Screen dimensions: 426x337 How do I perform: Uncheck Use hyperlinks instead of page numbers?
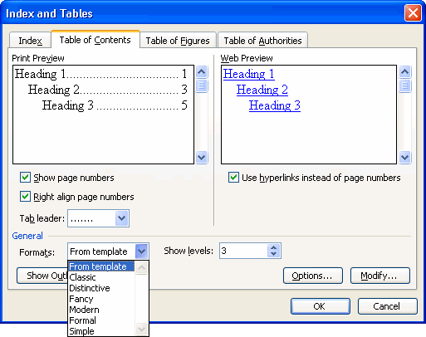tap(233, 178)
